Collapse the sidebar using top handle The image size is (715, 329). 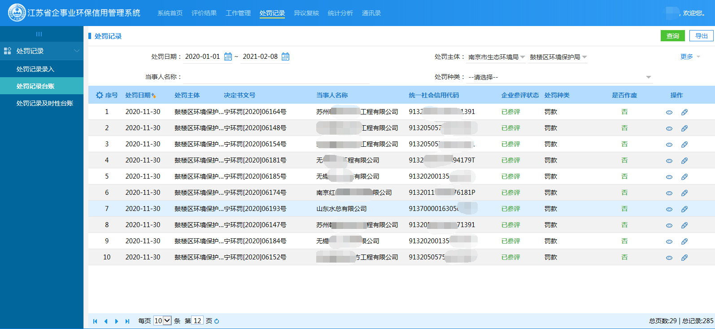coord(39,34)
